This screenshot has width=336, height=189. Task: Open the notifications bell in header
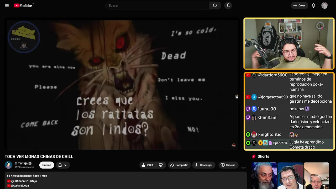313,6
